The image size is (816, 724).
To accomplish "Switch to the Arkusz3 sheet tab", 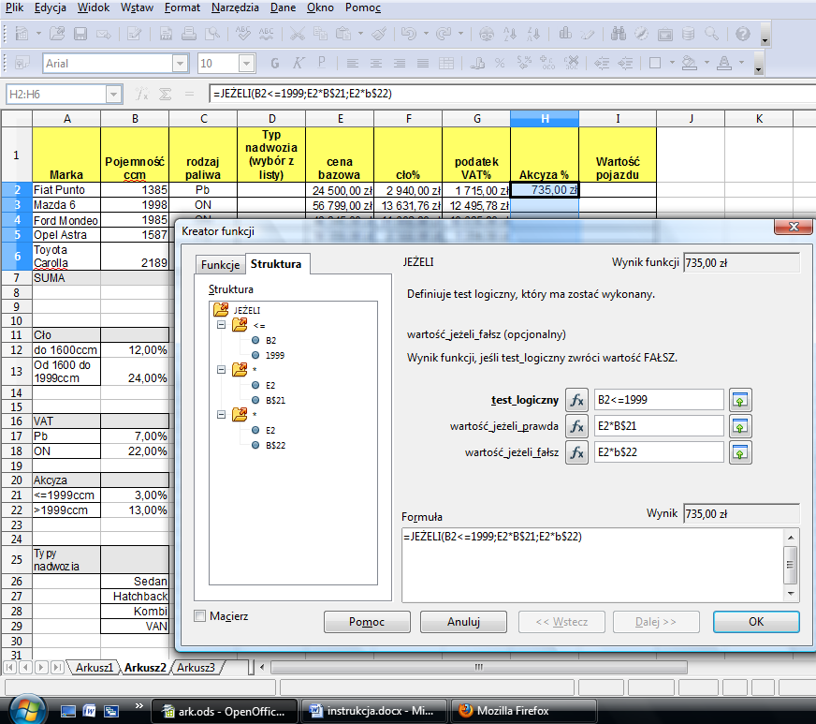I will pyautogui.click(x=196, y=668).
